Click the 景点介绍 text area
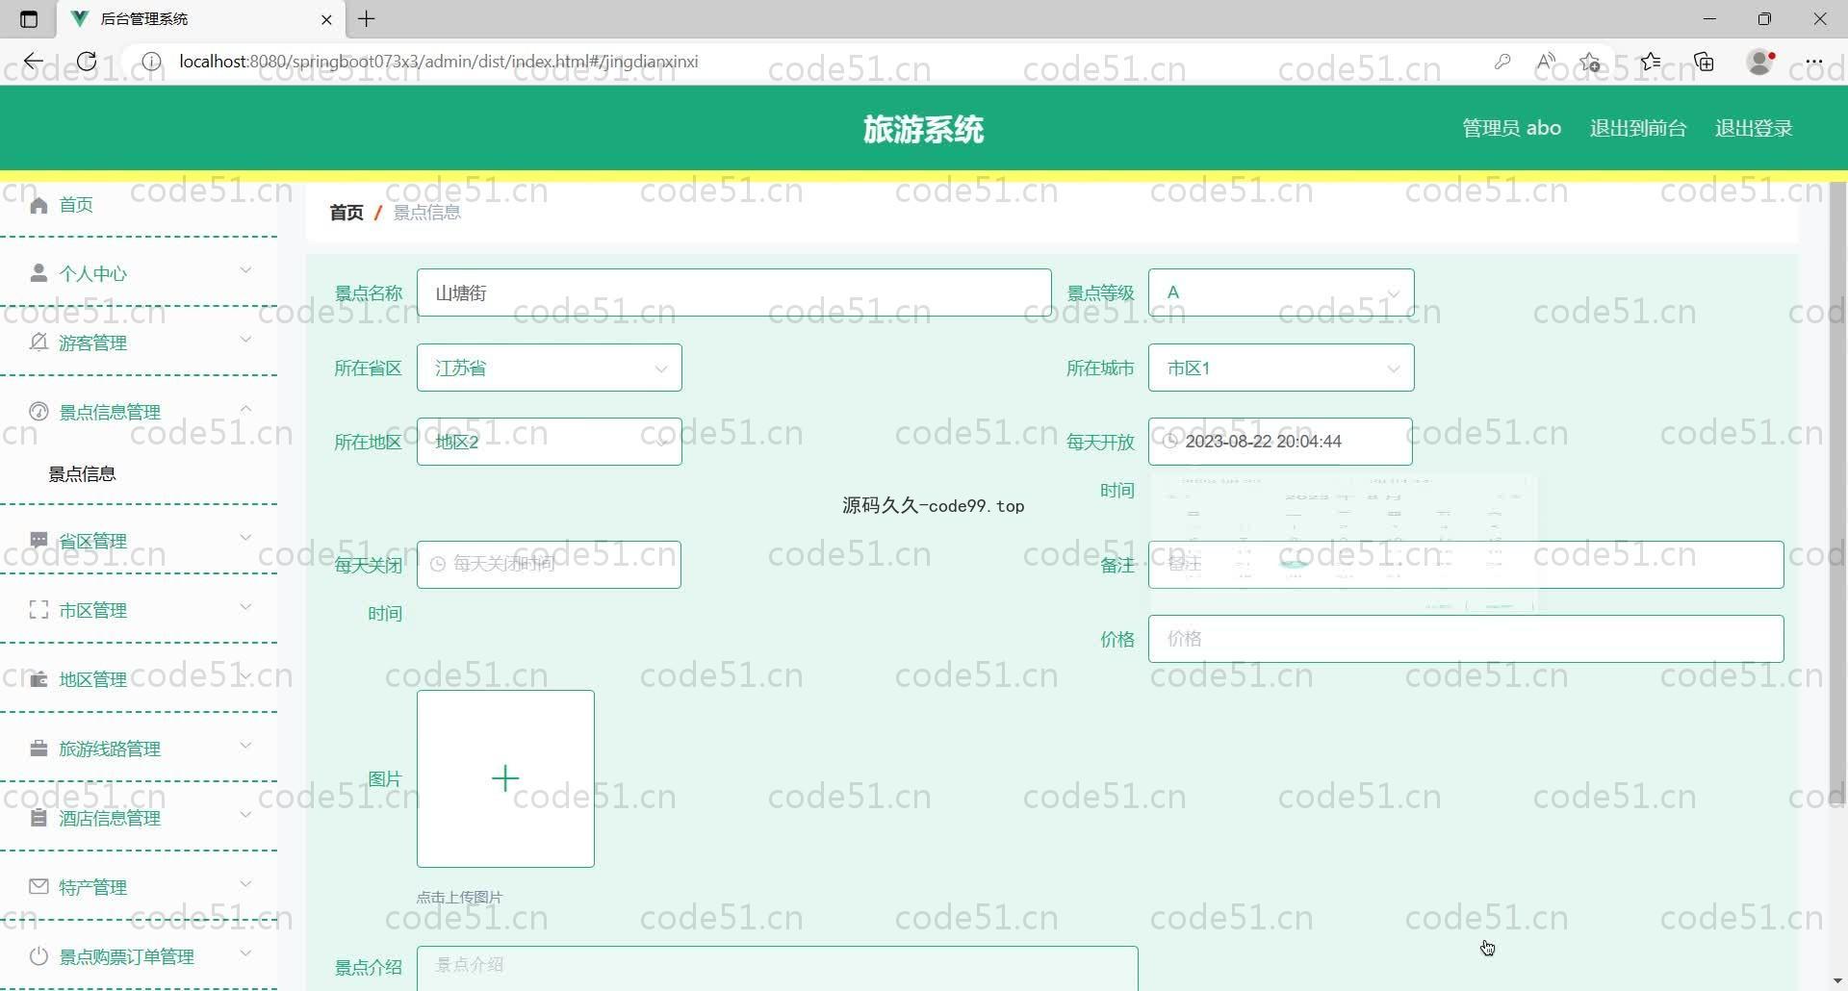Viewport: 1848px width, 991px height. pos(777,968)
